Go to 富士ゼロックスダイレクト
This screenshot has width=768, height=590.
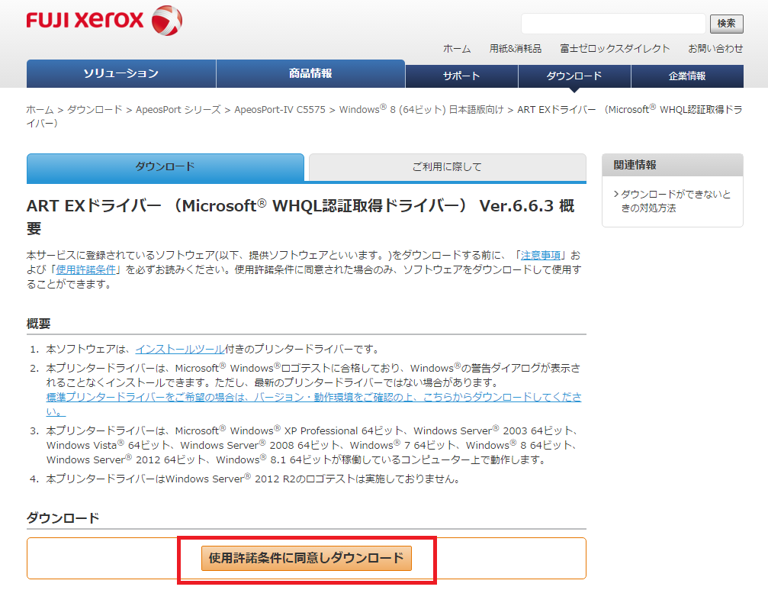pos(615,48)
